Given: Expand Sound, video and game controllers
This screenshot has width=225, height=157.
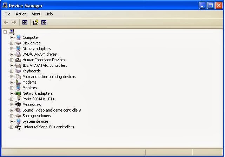Looking at the screenshot, I should tap(12, 110).
